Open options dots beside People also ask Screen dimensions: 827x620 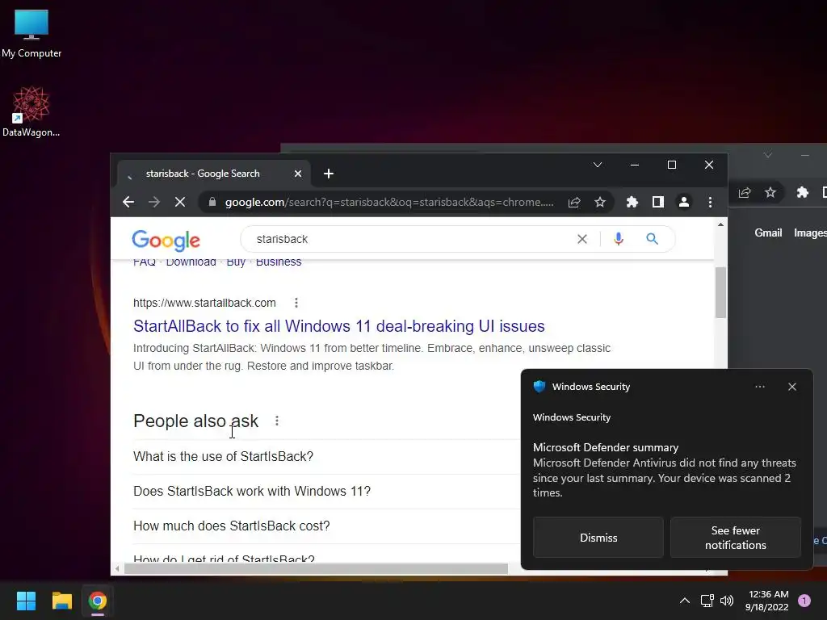[x=277, y=421]
